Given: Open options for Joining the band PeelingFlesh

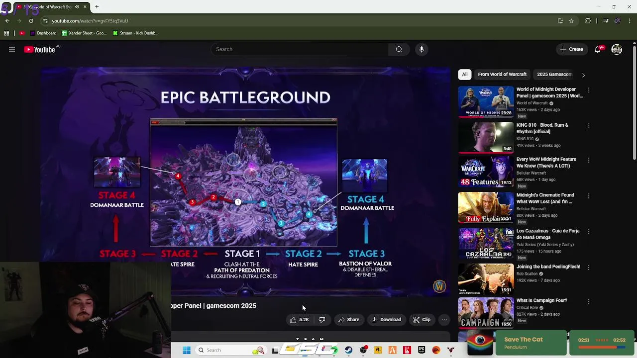Looking at the screenshot, I should 589,268.
